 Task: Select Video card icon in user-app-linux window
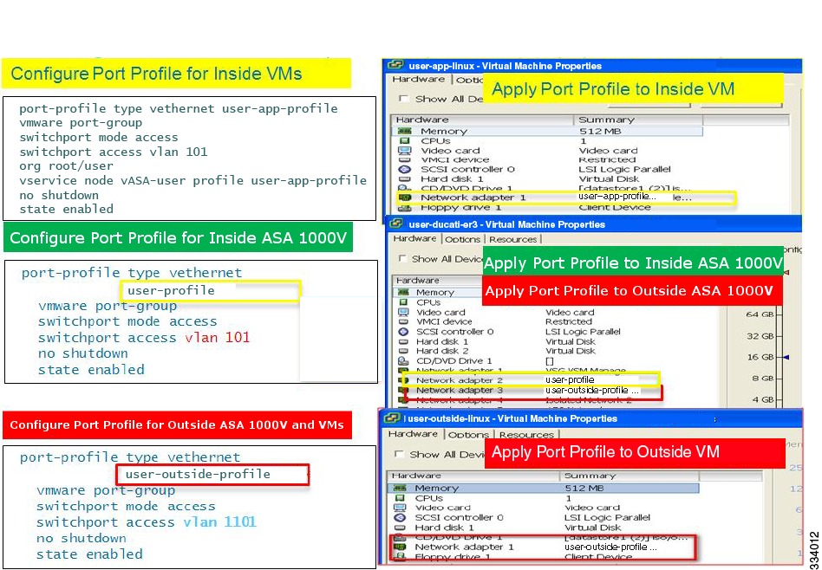coord(404,151)
